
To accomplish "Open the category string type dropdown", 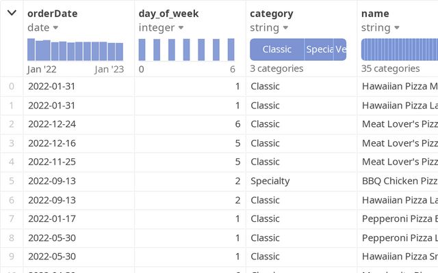I will (x=285, y=28).
